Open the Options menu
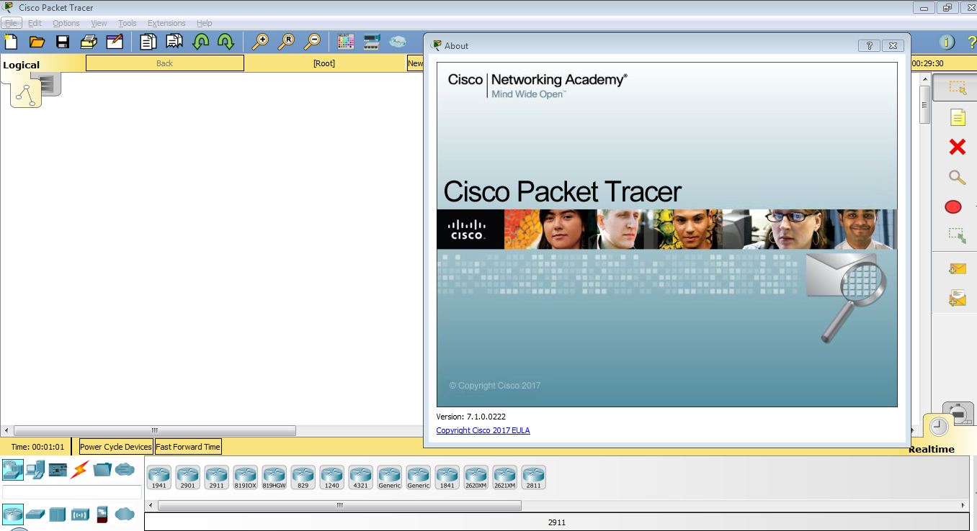 [x=66, y=23]
